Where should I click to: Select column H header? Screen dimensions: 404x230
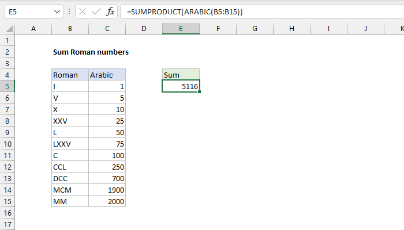click(x=291, y=29)
